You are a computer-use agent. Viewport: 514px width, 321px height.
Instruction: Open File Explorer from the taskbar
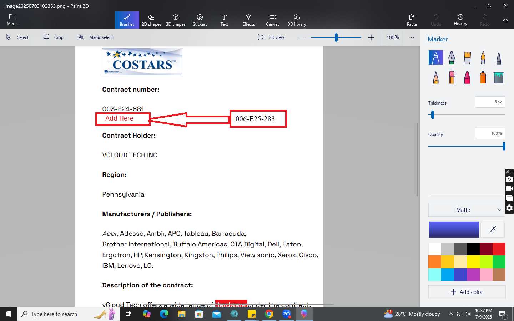click(x=181, y=314)
